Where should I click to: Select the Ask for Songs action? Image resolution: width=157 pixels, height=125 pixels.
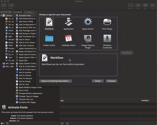click(x=25, y=82)
